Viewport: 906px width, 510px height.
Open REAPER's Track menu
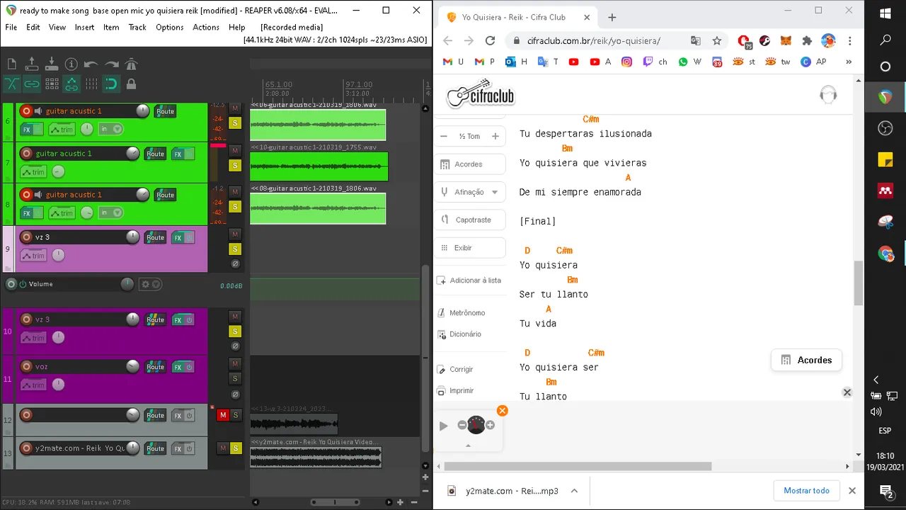coord(137,27)
